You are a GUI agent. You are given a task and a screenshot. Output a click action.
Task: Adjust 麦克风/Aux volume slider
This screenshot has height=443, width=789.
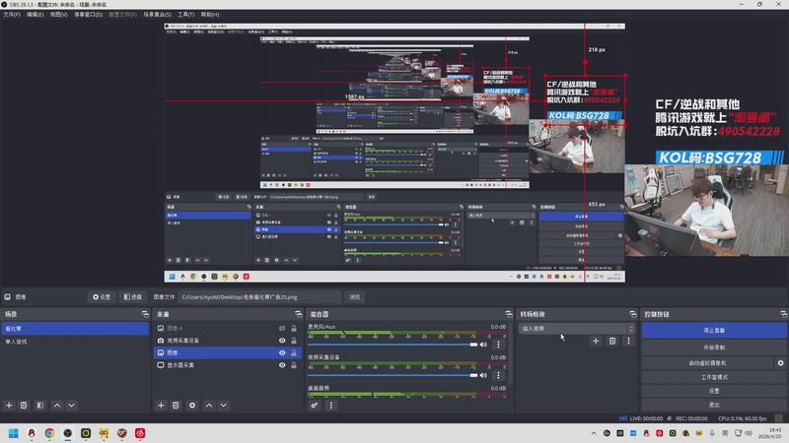[x=393, y=345]
